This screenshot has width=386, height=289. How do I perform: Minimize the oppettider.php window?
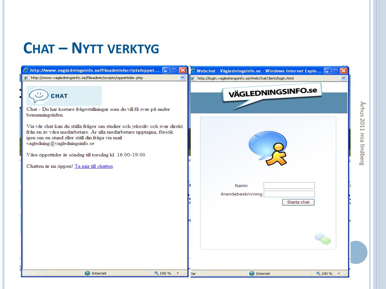click(x=166, y=70)
